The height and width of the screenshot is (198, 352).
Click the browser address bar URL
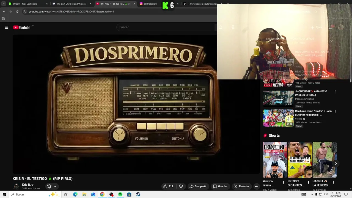pos(71,12)
